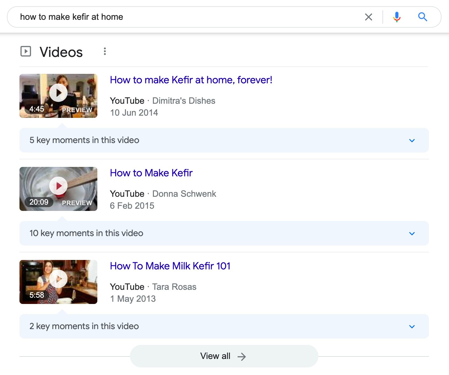Image resolution: width=449 pixels, height=375 pixels.
Task: Click the View all videos button
Action: pos(224,356)
